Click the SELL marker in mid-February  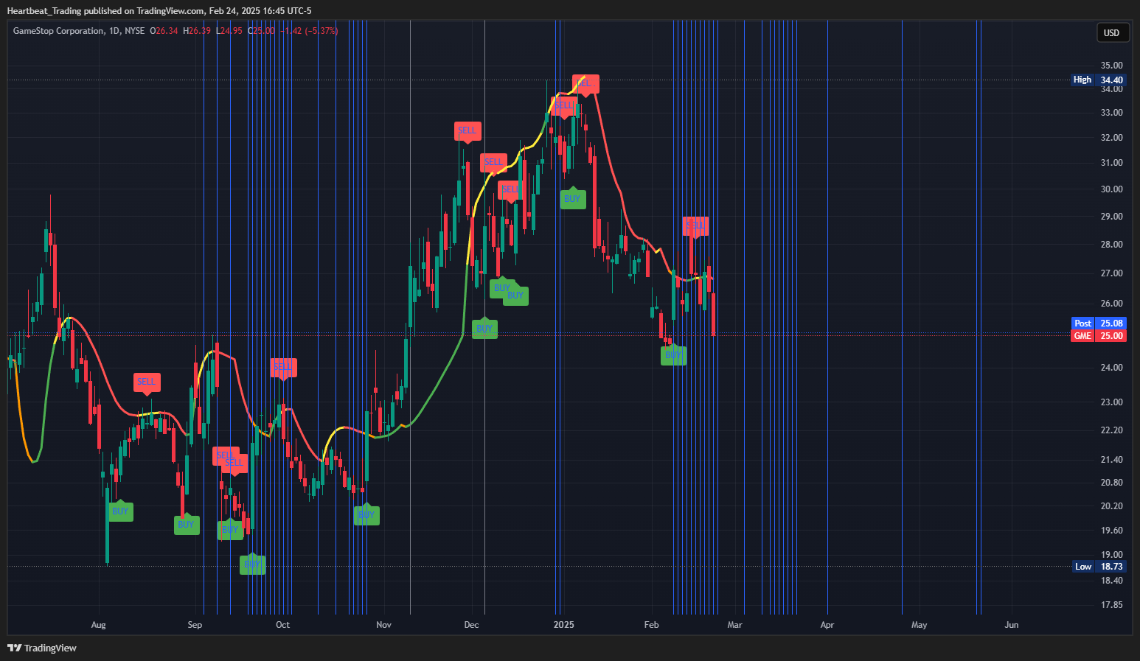695,225
